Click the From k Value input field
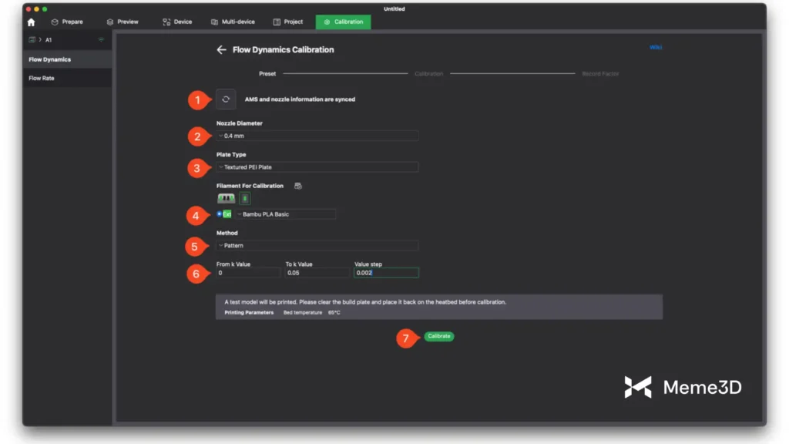The image size is (789, 444). [248, 273]
